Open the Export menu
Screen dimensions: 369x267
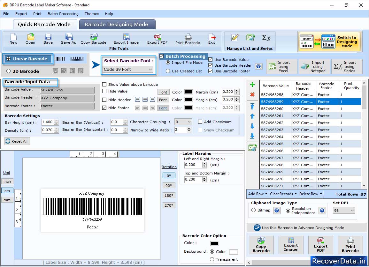coord(21,14)
